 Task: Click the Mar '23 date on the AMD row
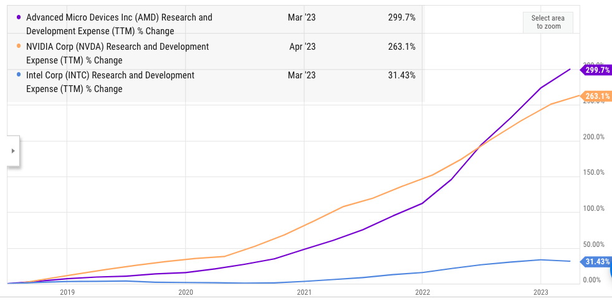(x=302, y=17)
